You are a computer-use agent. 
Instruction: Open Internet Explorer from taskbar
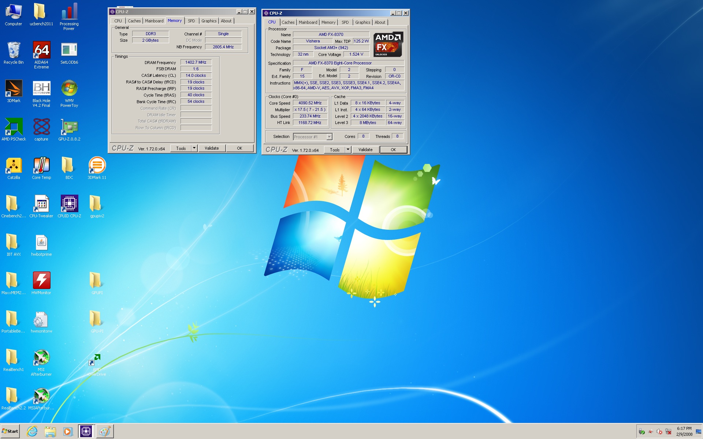coord(32,431)
